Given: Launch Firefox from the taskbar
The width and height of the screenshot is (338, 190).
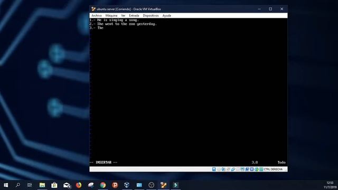Looking at the screenshot, I should pos(79,185).
